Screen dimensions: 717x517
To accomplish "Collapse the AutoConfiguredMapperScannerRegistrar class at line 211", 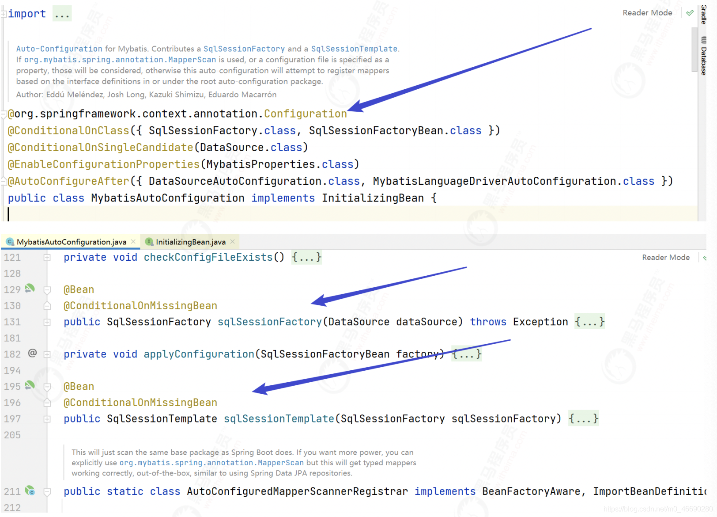I will point(47,492).
